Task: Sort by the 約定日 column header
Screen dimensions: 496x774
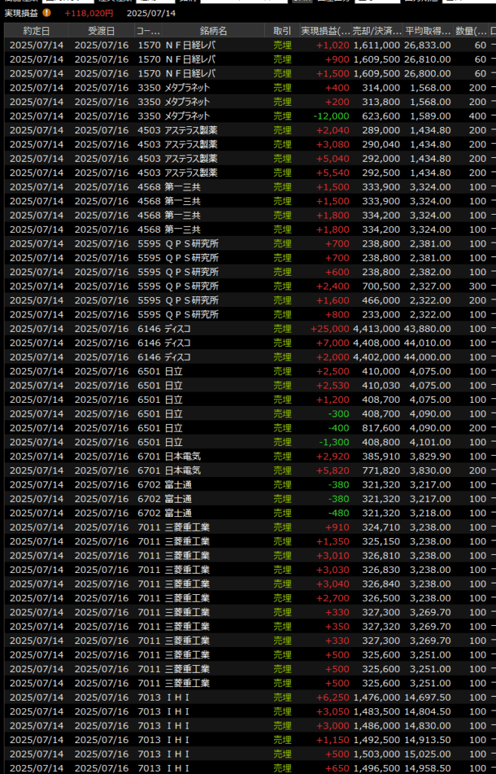Action: [x=36, y=30]
